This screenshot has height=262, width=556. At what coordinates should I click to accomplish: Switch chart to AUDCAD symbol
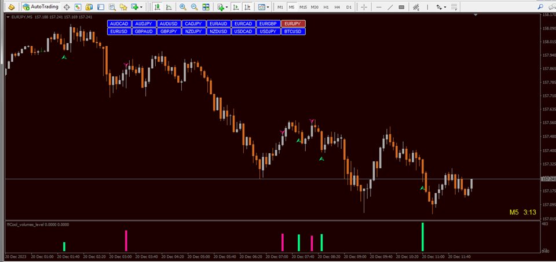119,24
